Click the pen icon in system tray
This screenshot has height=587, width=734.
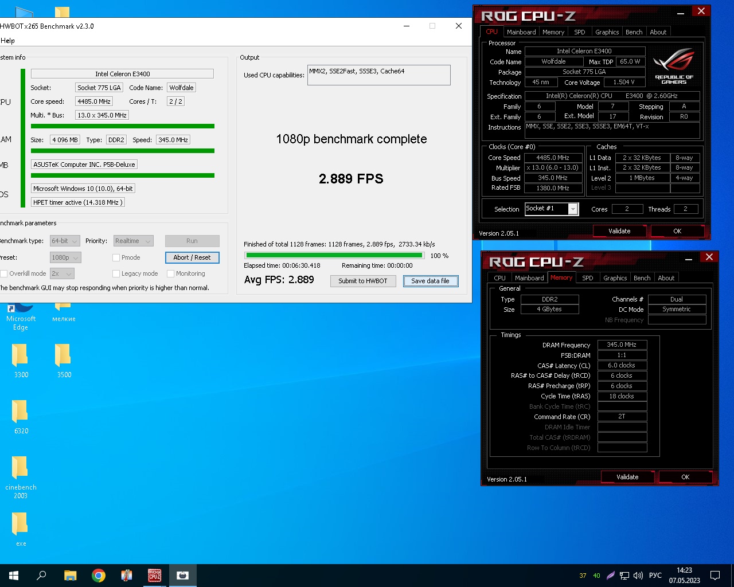[611, 576]
